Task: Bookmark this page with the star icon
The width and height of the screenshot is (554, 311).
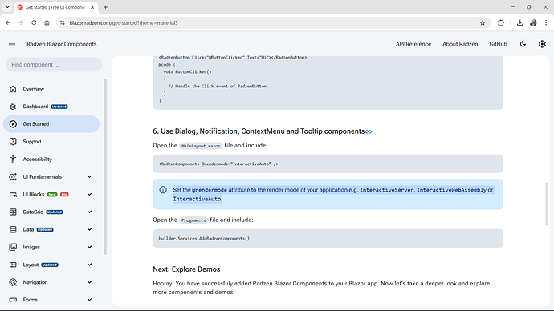Action: (483, 23)
